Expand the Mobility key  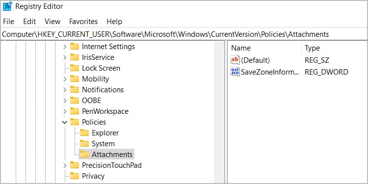65,79
